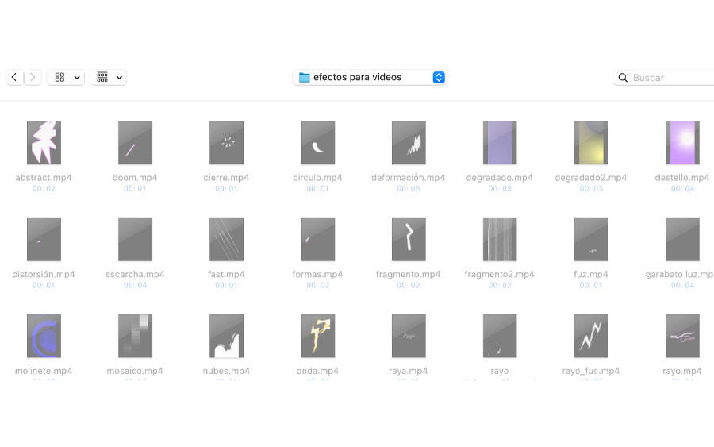
Task: Select the molinete.mp4 blue spiral thumbnail
Action: tap(44, 336)
